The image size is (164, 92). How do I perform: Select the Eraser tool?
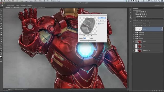tap(1, 33)
